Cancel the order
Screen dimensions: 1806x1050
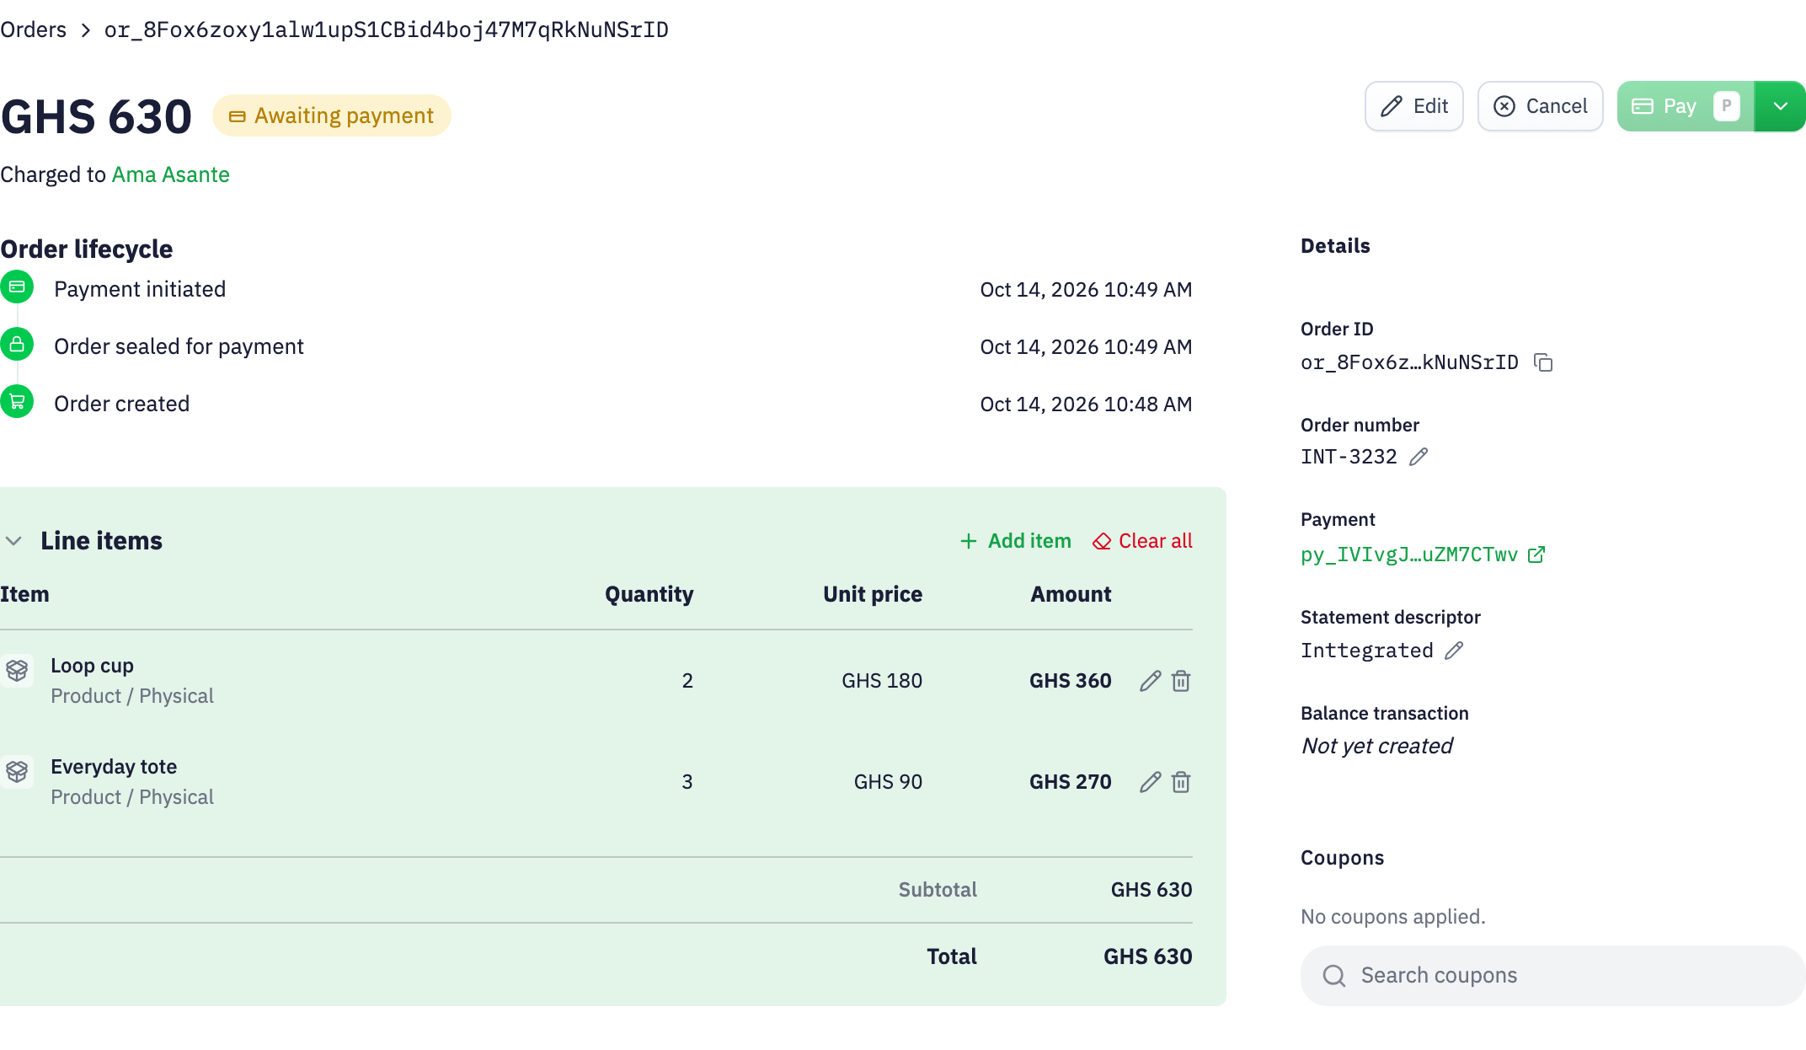coord(1541,106)
